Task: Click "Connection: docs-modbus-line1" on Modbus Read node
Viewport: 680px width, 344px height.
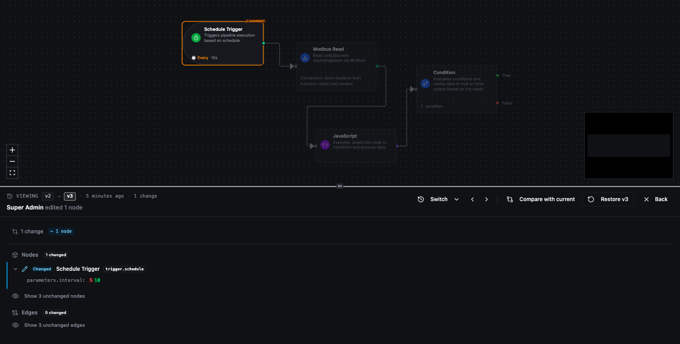Action: point(331,78)
